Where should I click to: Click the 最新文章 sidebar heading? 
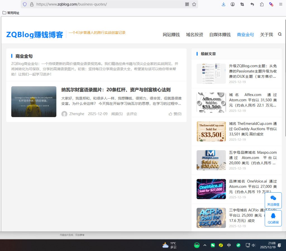(x=208, y=54)
